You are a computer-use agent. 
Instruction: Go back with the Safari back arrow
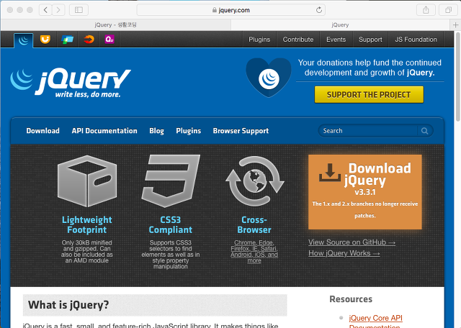click(x=45, y=10)
